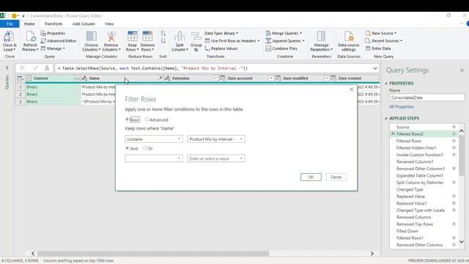Select the Or radio option
Image resolution: width=469 pixels, height=264 pixels.
[145, 148]
